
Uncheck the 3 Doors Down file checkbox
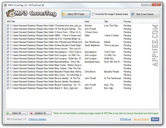coord(8,32)
